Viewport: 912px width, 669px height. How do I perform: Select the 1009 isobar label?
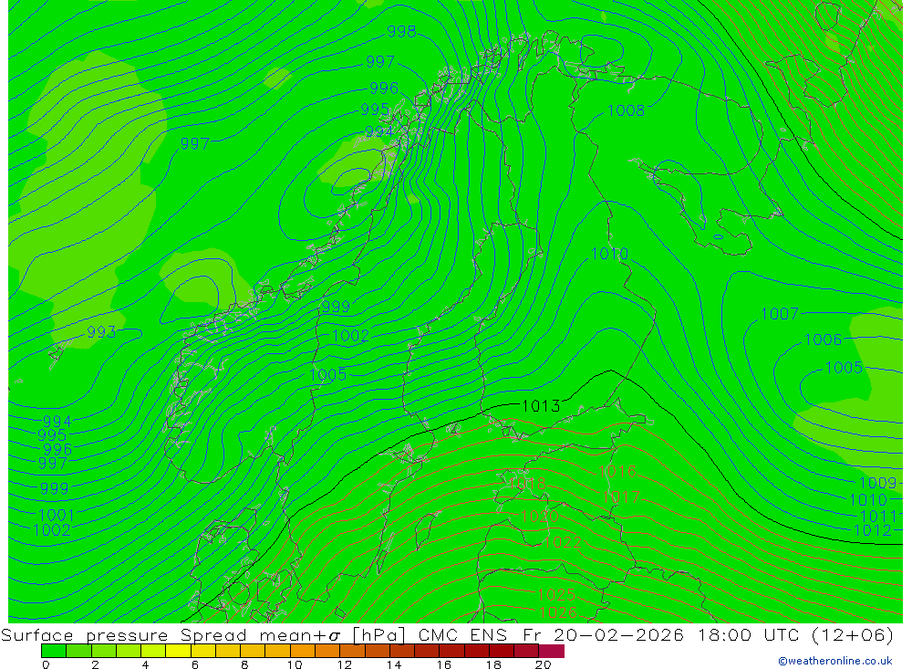click(877, 483)
